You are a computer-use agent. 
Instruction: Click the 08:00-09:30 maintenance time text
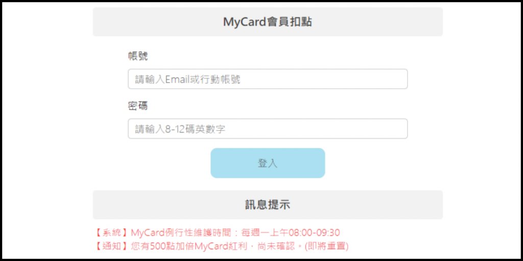(x=314, y=232)
